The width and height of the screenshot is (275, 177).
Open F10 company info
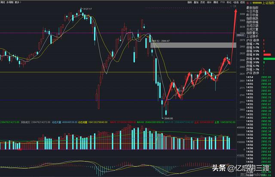point(223,2)
